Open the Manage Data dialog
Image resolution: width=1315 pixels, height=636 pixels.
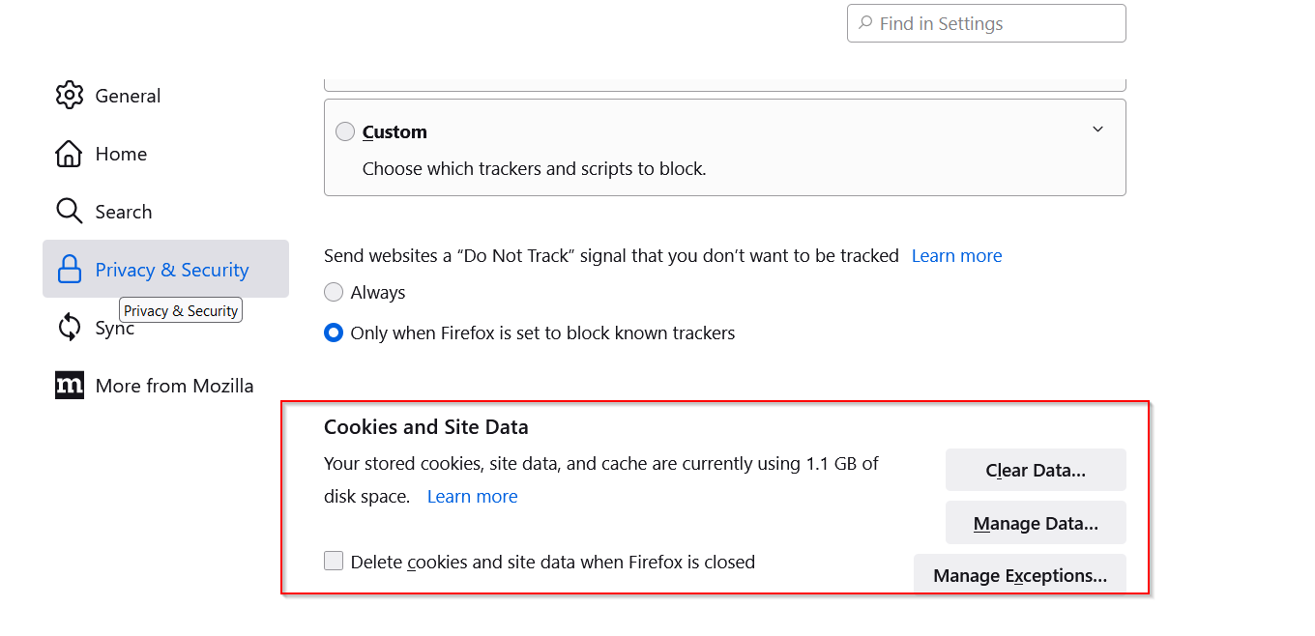click(1036, 523)
